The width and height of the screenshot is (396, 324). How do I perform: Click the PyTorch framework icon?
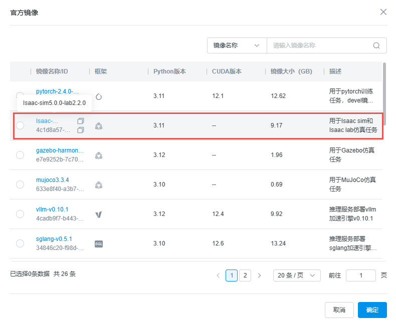[x=99, y=96]
